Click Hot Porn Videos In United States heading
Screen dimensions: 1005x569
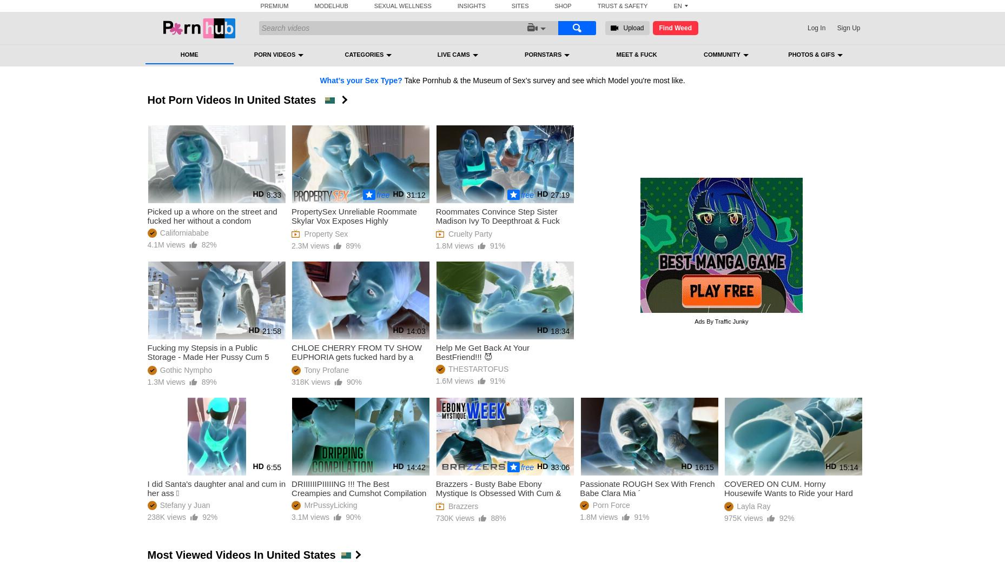pyautogui.click(x=232, y=100)
